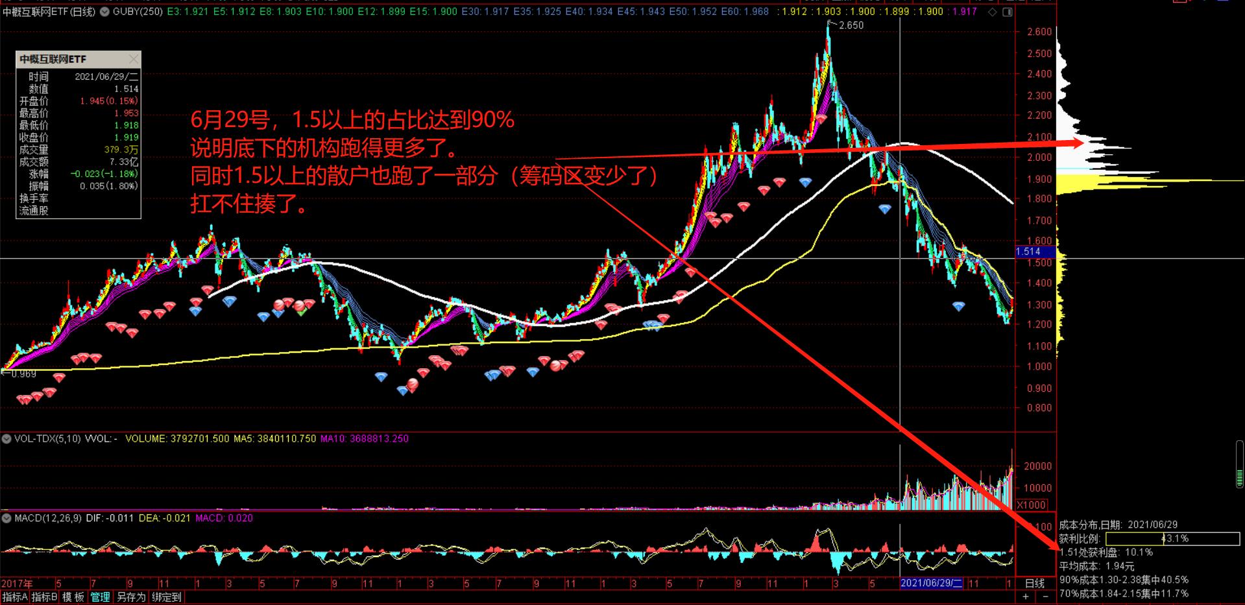The height and width of the screenshot is (605, 1245).
Task: Open the 指标A tab
Action: 14,597
